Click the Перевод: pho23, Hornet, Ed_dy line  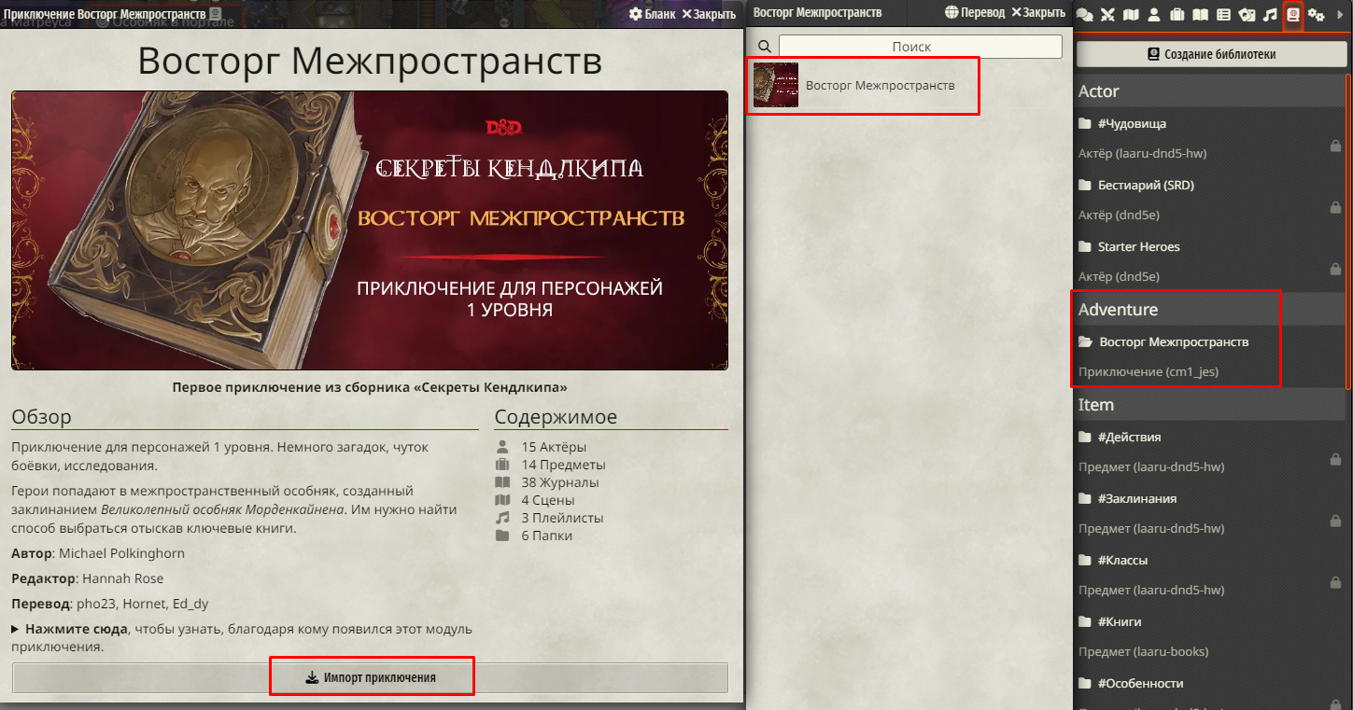(x=110, y=604)
